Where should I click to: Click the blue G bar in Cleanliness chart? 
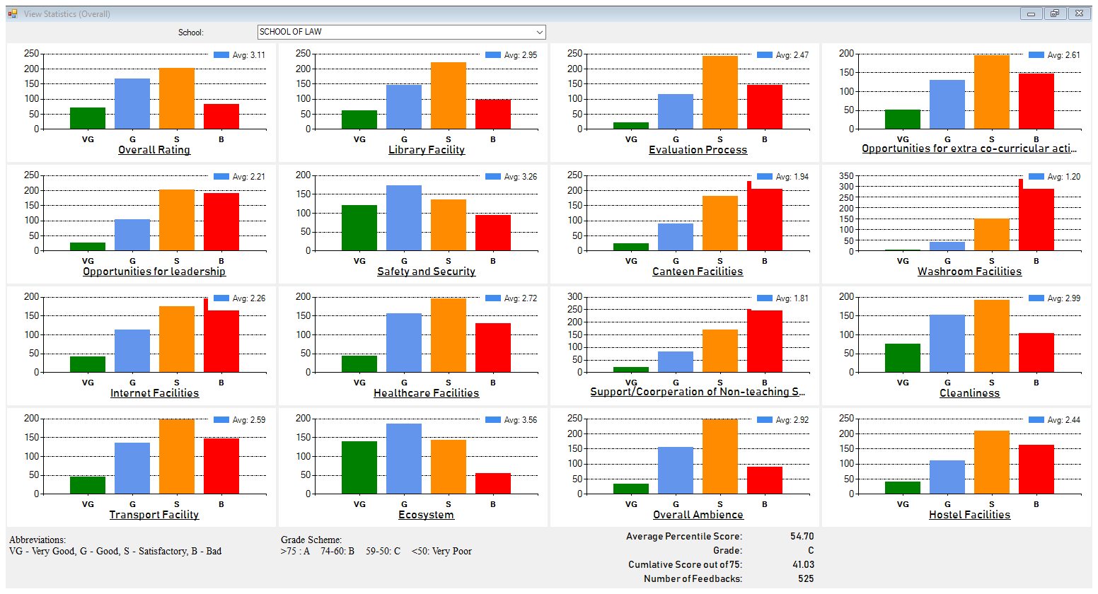(x=947, y=344)
